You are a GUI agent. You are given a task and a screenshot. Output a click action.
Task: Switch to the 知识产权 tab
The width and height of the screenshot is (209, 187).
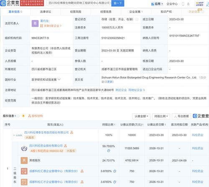click(x=166, y=12)
